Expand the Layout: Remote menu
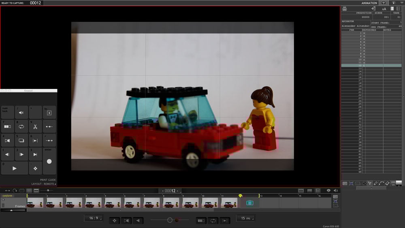This screenshot has height=228, width=405. pos(44,184)
